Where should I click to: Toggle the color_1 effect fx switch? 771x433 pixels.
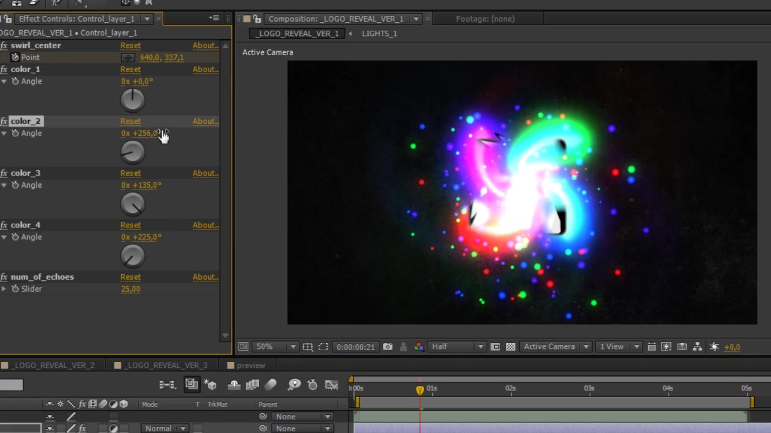pyautogui.click(x=4, y=69)
